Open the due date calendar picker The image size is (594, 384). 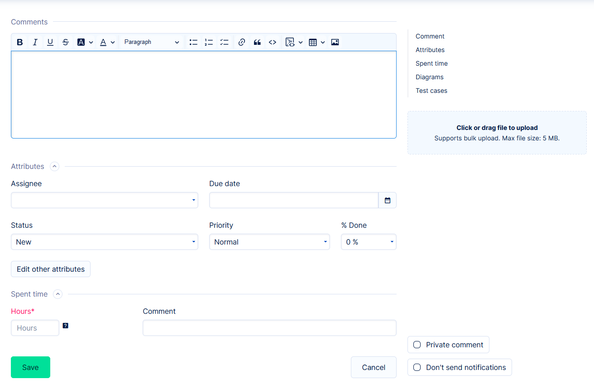pos(388,200)
